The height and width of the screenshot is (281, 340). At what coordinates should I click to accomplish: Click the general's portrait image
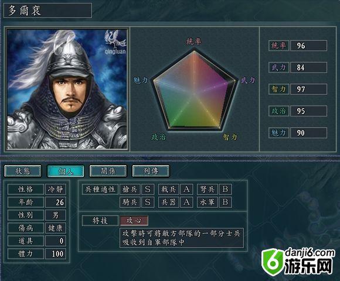click(67, 89)
